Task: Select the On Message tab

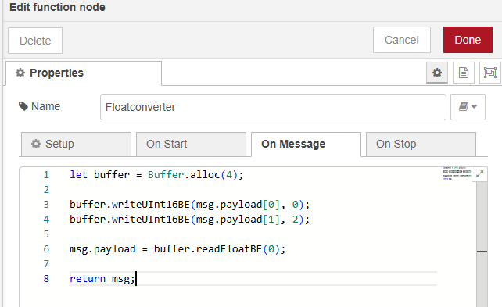Action: click(306, 145)
